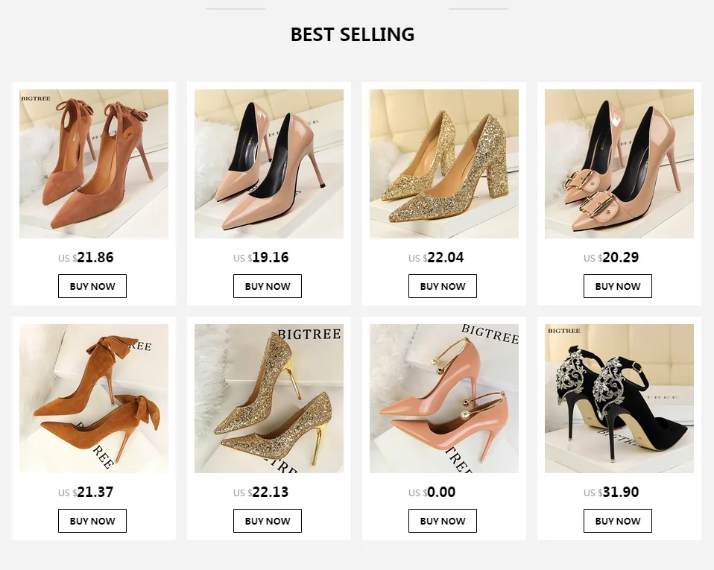The image size is (714, 570).
Task: Select the US $21.86 price label
Action: [x=86, y=258]
